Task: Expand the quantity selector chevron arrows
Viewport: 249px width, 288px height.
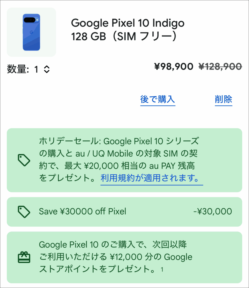Action: point(47,69)
